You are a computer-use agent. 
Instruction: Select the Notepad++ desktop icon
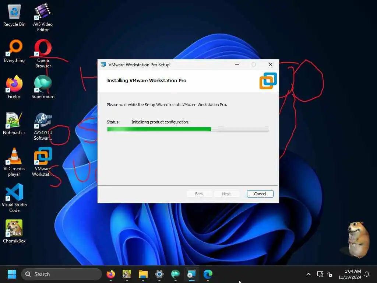(x=14, y=123)
